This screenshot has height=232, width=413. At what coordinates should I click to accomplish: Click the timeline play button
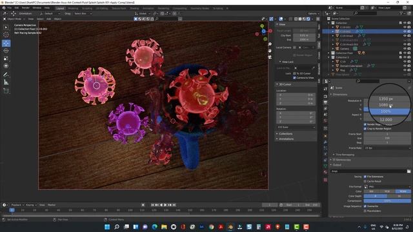coord(165,205)
